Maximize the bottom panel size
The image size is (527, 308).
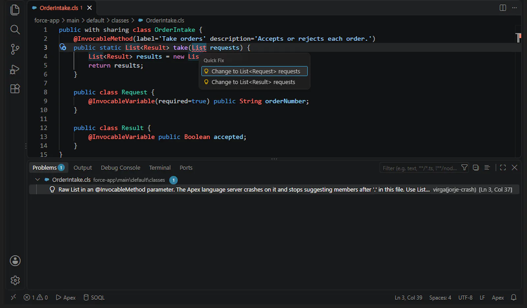click(503, 168)
